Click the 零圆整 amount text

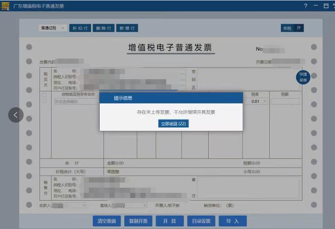[x=113, y=172]
